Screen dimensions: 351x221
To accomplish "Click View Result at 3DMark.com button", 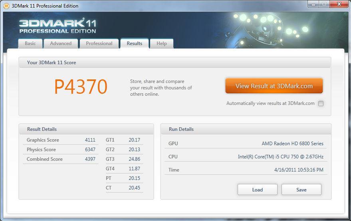I will click(x=274, y=86).
